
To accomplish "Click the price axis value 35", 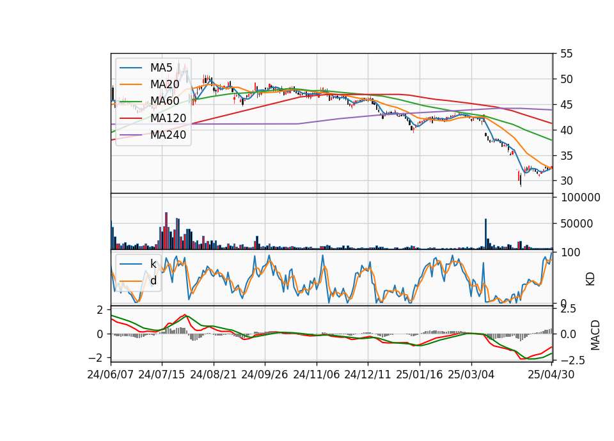I will [x=567, y=156].
